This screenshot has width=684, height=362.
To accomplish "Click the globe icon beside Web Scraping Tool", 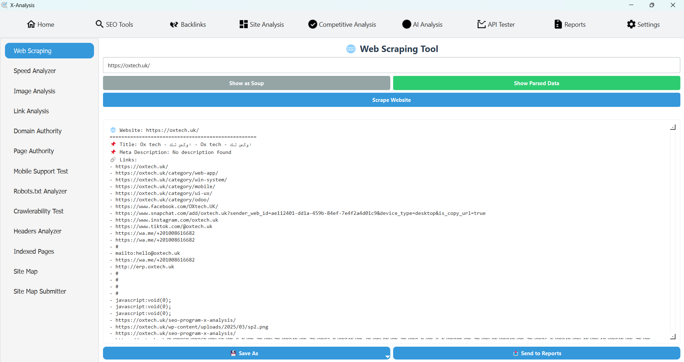I will point(351,49).
